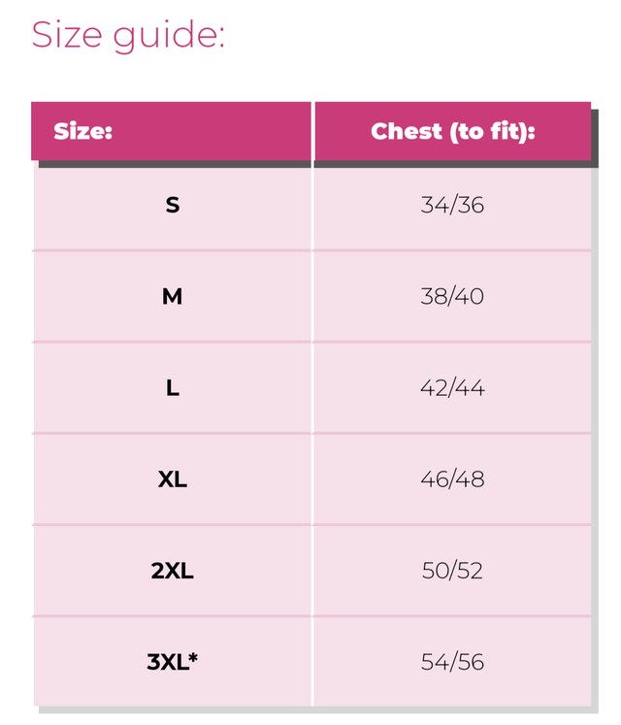Select the M size cell

[x=173, y=296]
